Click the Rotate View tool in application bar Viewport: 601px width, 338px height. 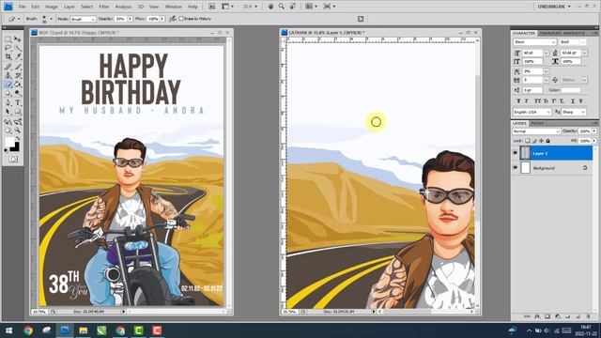coord(293,7)
